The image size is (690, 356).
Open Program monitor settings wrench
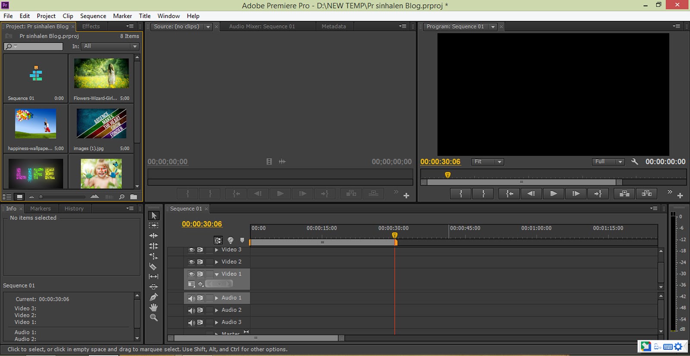coord(634,161)
